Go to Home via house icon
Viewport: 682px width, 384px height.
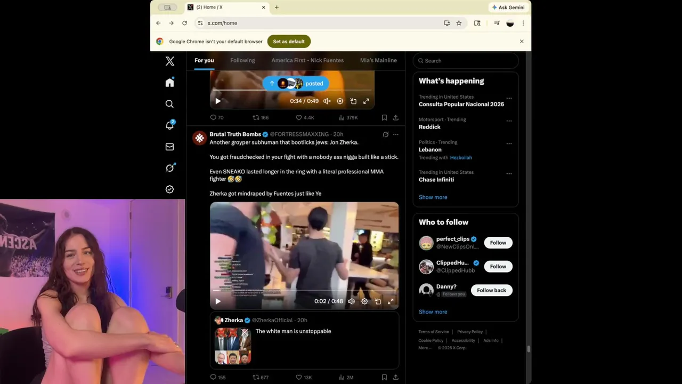169,83
